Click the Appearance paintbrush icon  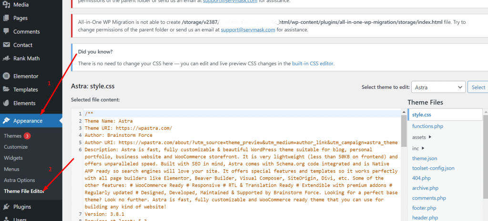click(6, 121)
